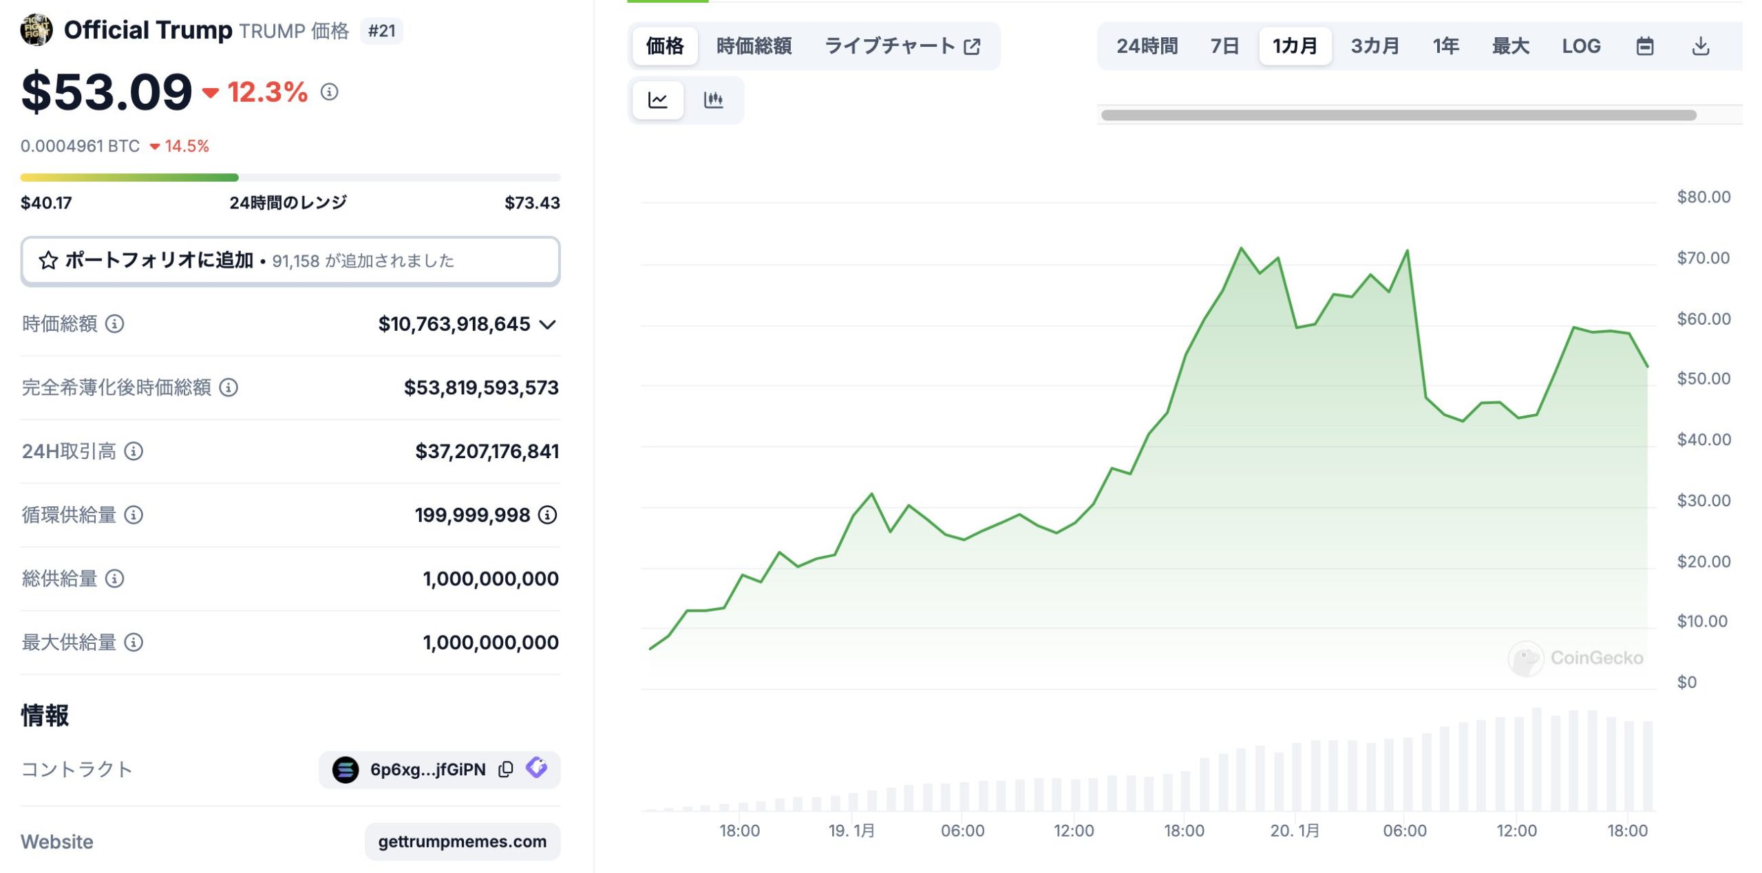The height and width of the screenshot is (873, 1762).
Task: Select the 24時間 time range
Action: (1147, 46)
